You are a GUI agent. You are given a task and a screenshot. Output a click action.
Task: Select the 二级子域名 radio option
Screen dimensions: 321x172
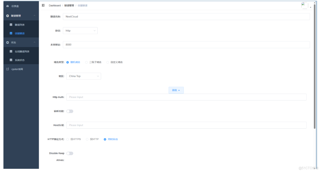click(x=86, y=62)
